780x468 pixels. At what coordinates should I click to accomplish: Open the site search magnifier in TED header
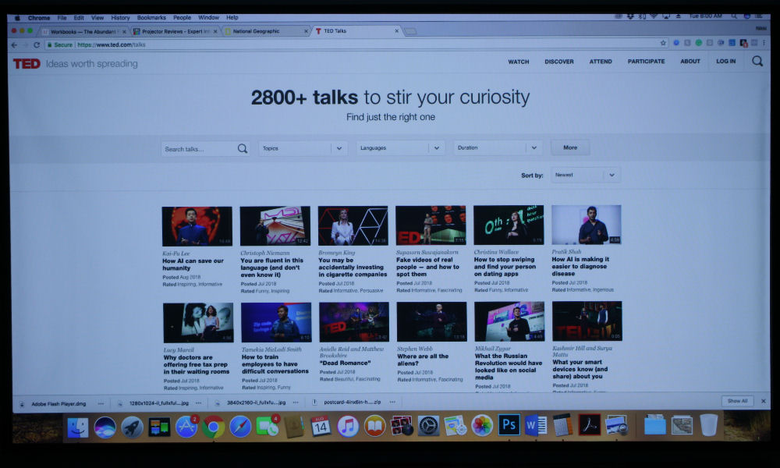(757, 61)
